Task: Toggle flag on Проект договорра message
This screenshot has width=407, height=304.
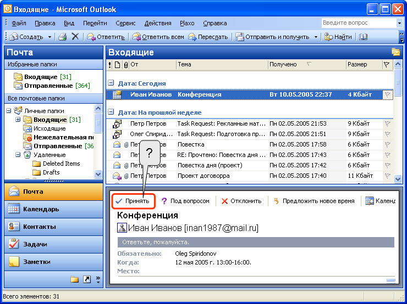Action: pyautogui.click(x=388, y=176)
